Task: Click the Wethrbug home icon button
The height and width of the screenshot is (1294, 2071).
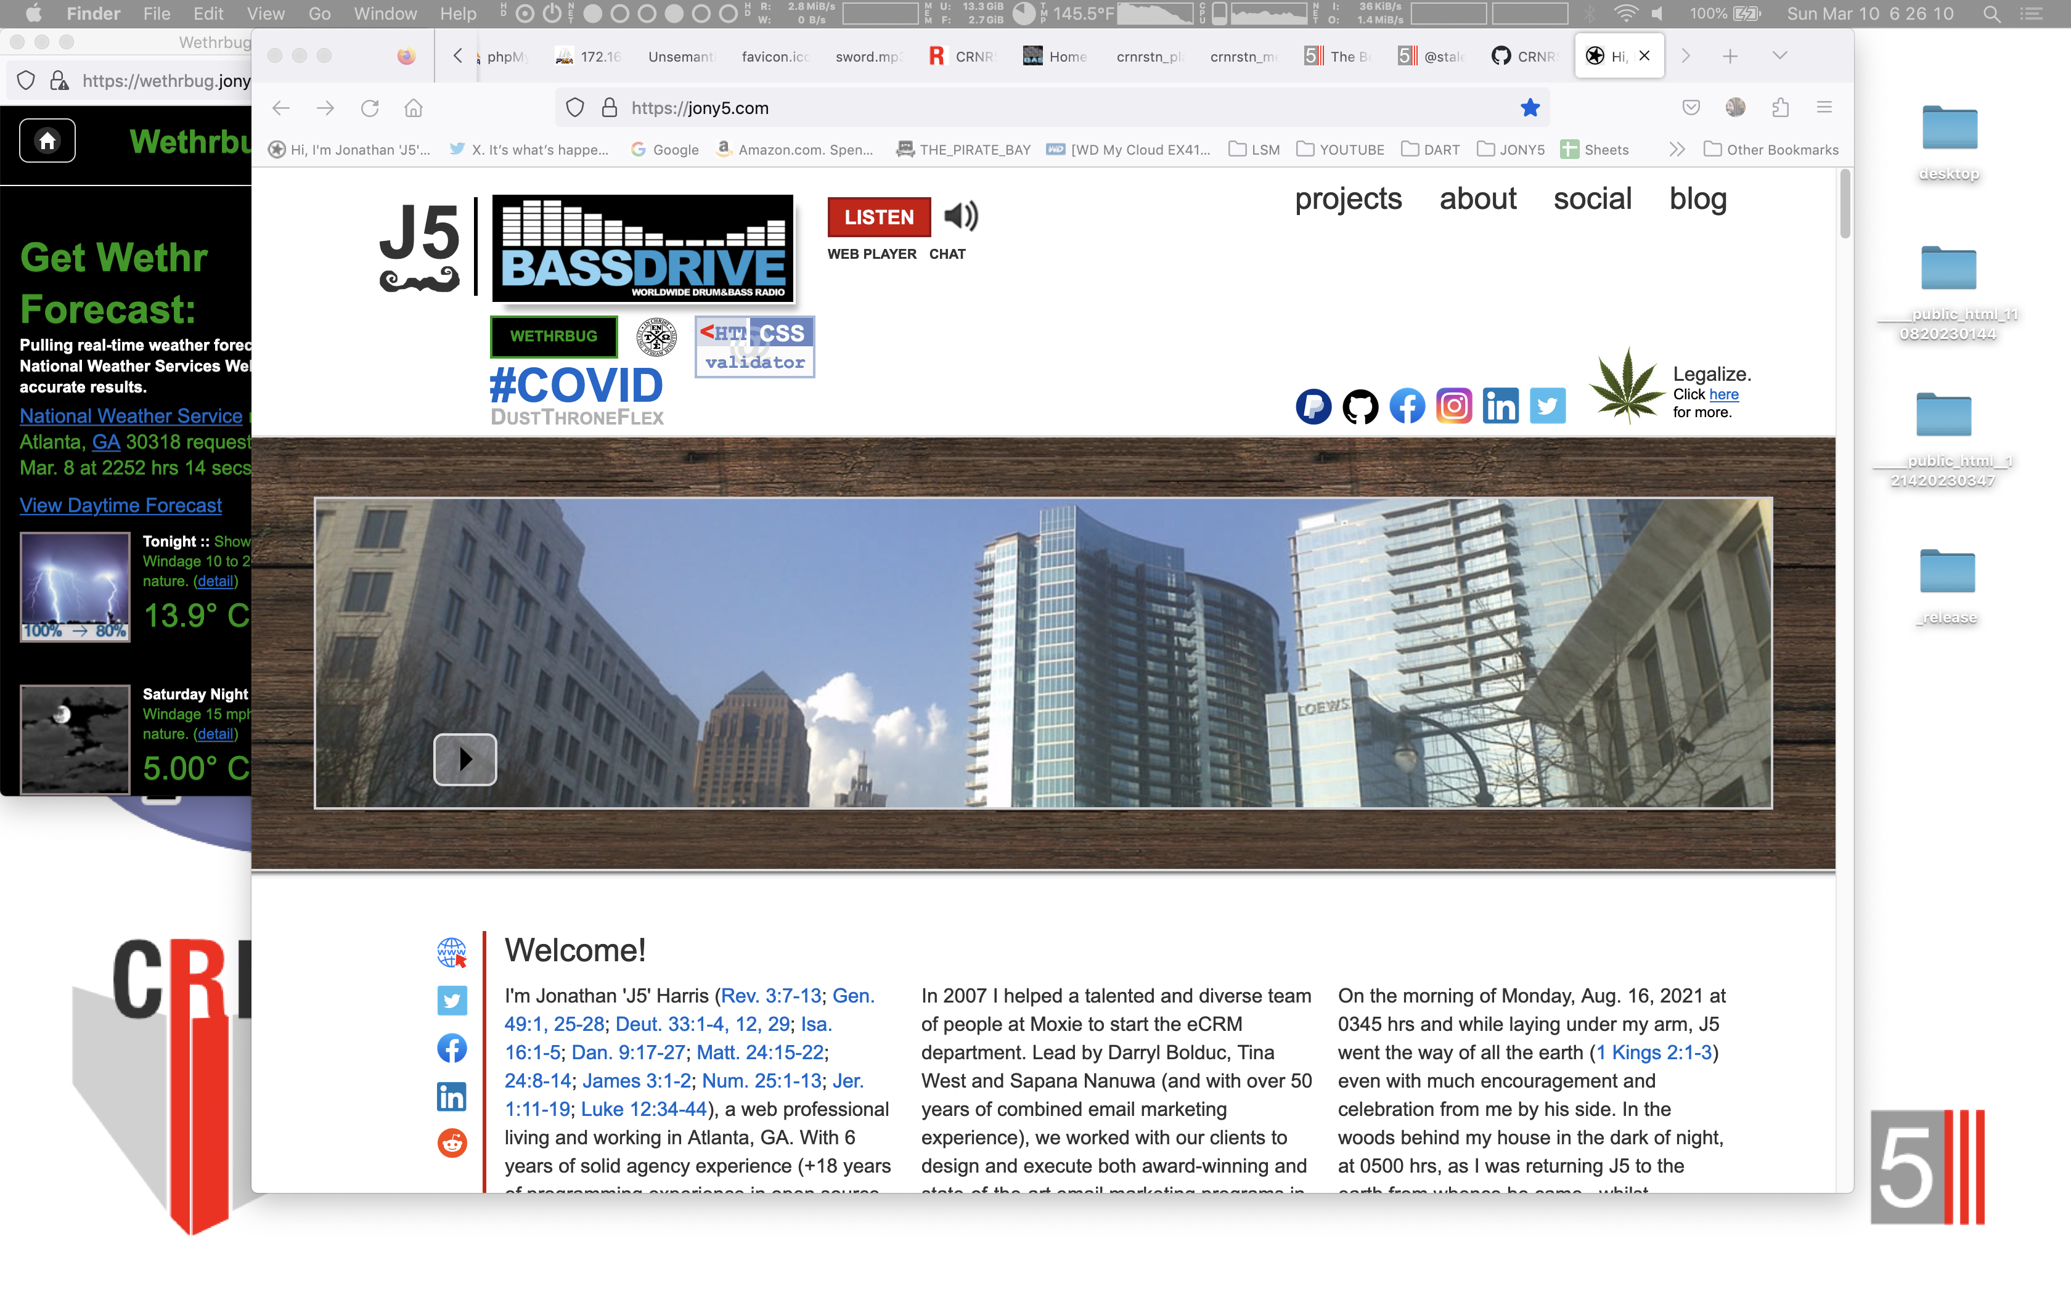Action: (x=47, y=140)
